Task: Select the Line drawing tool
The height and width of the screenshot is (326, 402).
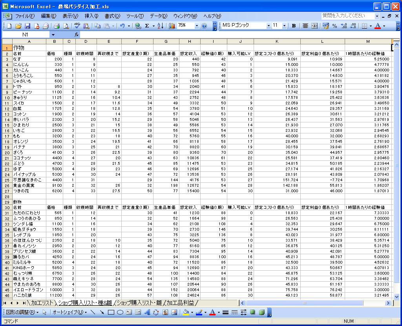Action: click(x=93, y=312)
